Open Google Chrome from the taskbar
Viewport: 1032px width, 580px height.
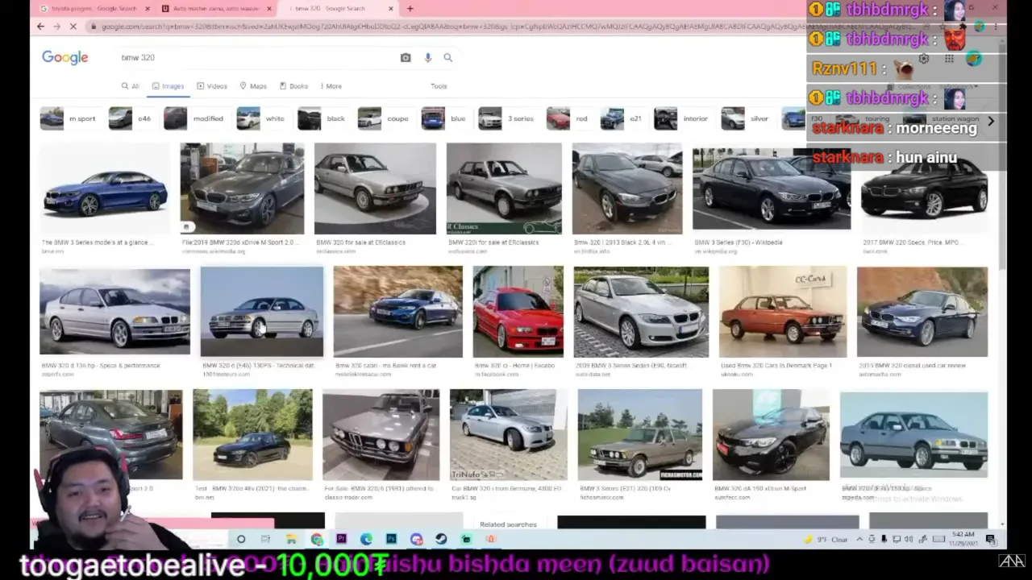[317, 539]
